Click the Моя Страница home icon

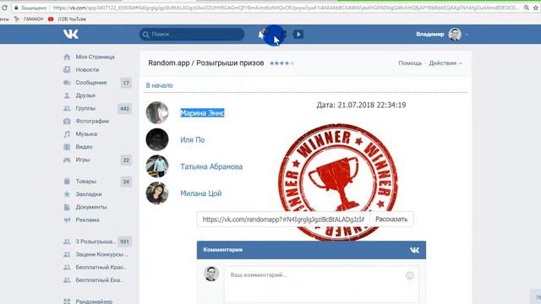[67, 57]
